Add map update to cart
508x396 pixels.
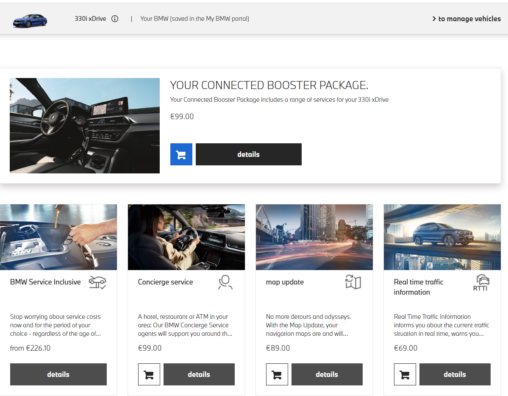[277, 374]
